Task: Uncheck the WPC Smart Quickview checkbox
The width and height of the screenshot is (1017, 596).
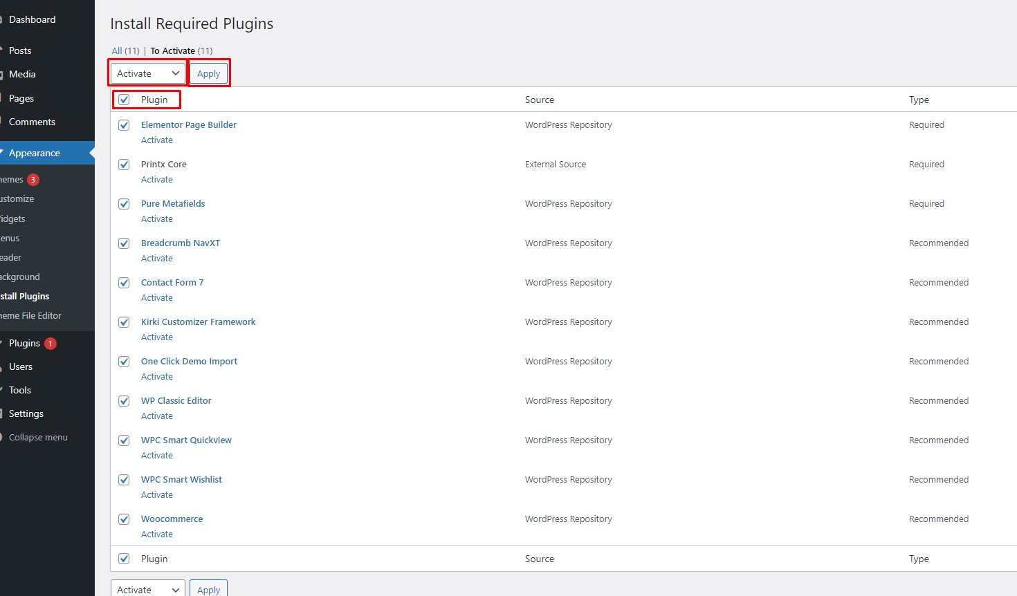Action: (x=124, y=440)
